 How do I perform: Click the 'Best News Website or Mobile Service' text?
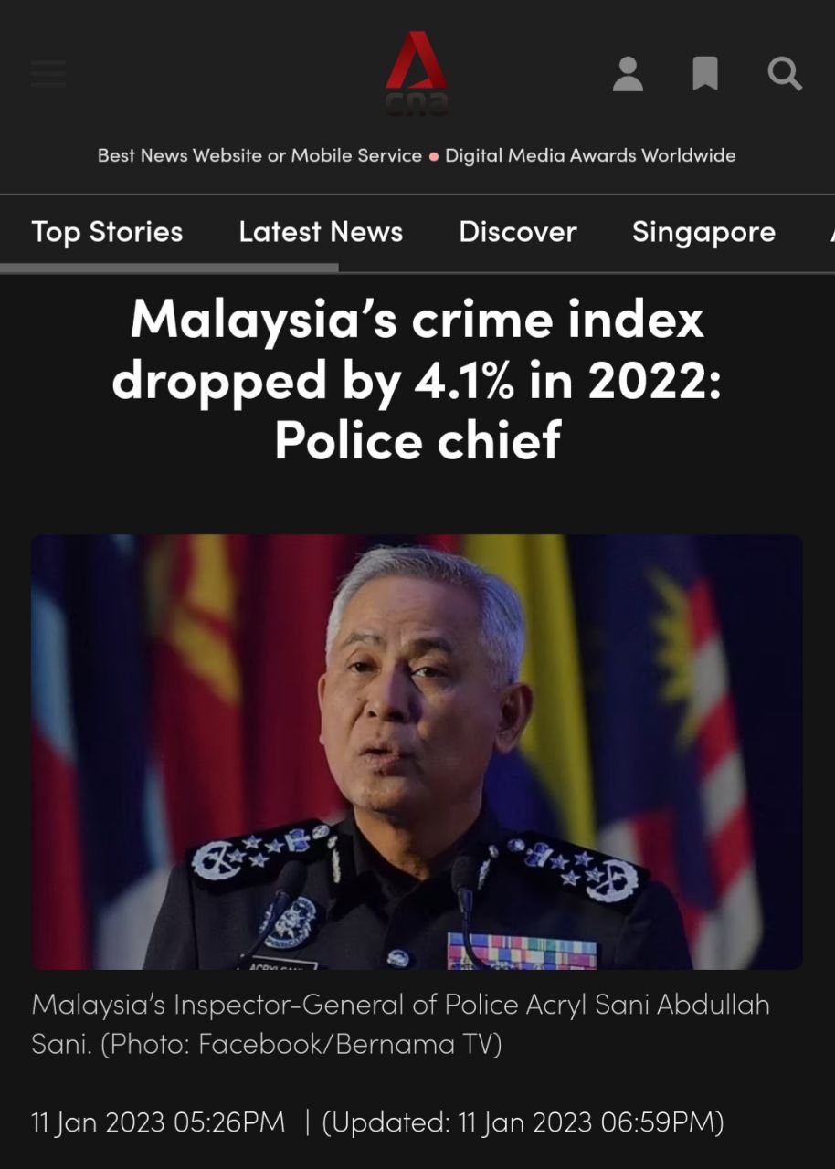click(x=259, y=155)
